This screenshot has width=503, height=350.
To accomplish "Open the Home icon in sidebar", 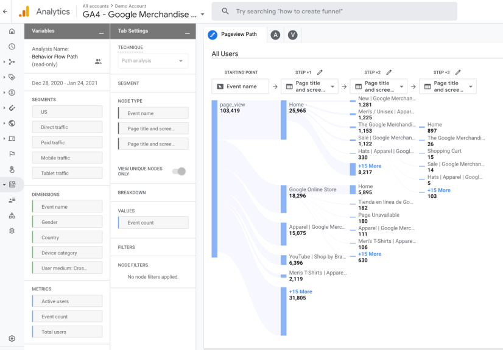I will tap(12, 31).
